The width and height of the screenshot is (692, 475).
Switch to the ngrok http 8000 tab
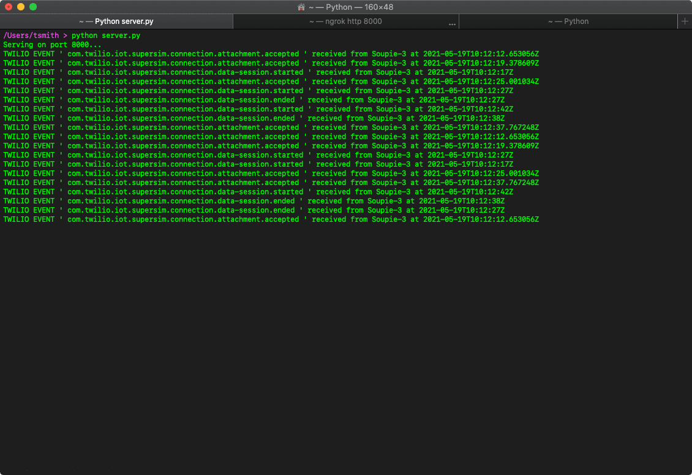(x=346, y=21)
